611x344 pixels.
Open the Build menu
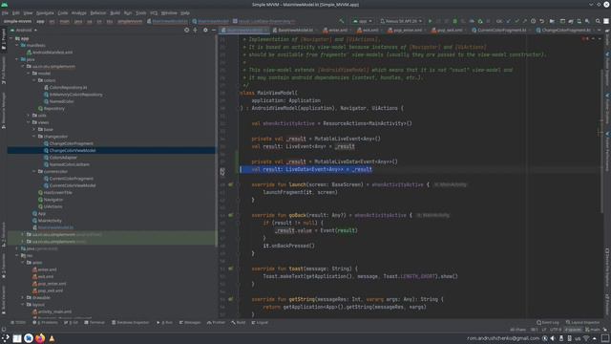(x=115, y=12)
